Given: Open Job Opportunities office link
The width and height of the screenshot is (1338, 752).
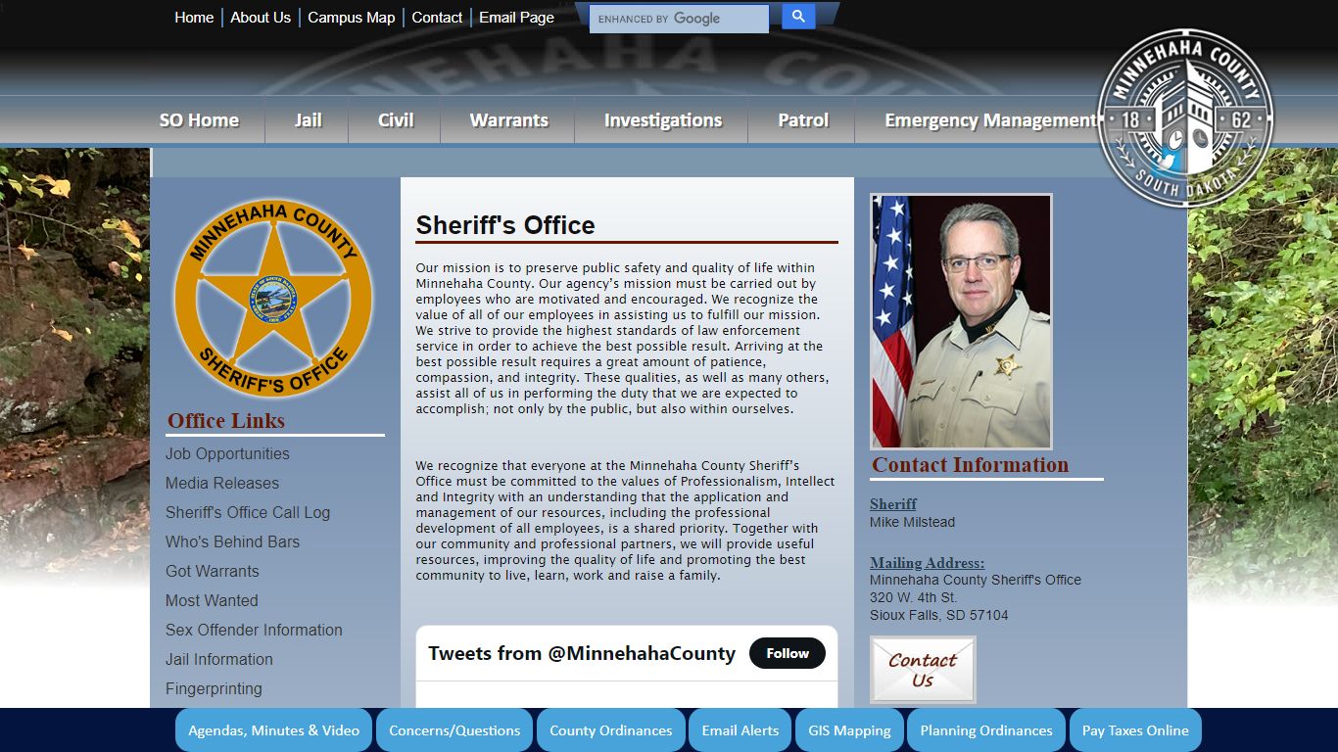Looking at the screenshot, I should tap(227, 454).
